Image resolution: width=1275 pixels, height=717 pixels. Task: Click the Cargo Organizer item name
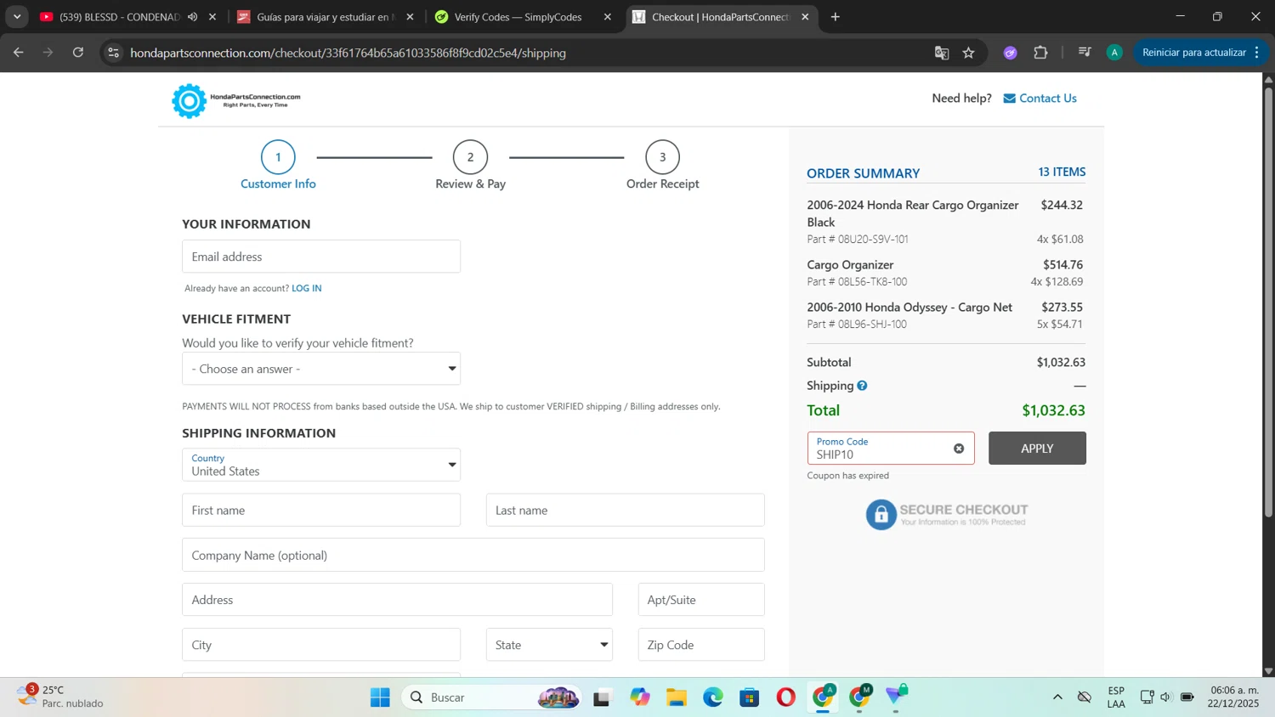[x=850, y=265]
